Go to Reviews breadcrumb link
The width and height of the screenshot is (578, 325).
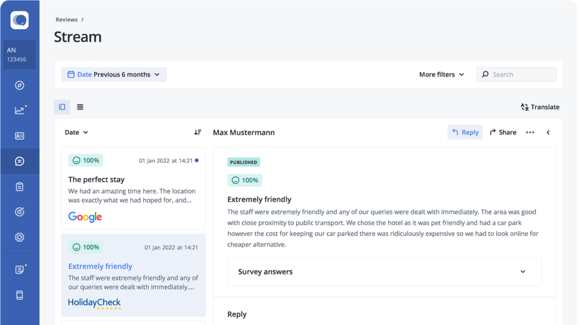point(67,20)
